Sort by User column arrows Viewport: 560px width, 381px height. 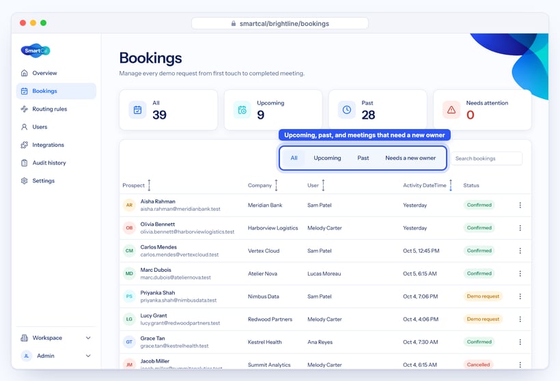pyautogui.click(x=323, y=185)
